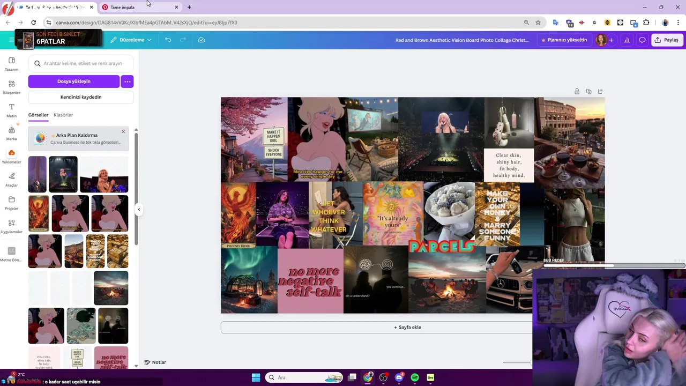Click the design title in header
This screenshot has height=386, width=686.
[x=462, y=40]
